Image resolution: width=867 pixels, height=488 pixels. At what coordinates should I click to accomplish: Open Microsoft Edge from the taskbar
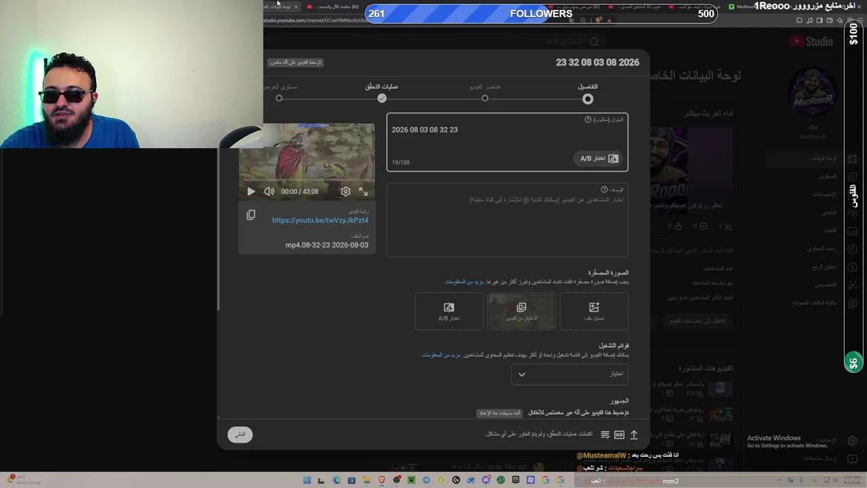pyautogui.click(x=337, y=481)
